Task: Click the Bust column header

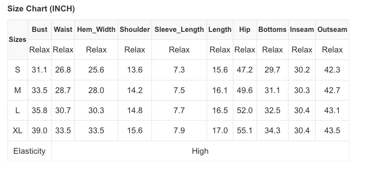Action: tap(39, 30)
